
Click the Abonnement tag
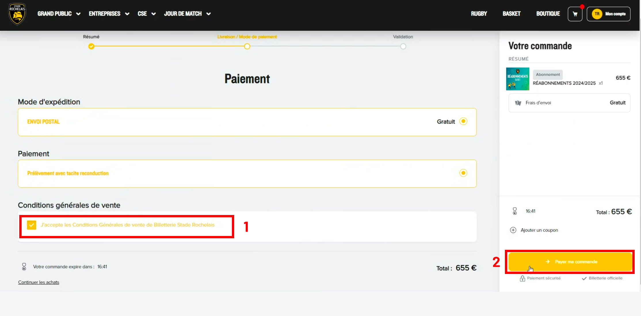point(548,75)
